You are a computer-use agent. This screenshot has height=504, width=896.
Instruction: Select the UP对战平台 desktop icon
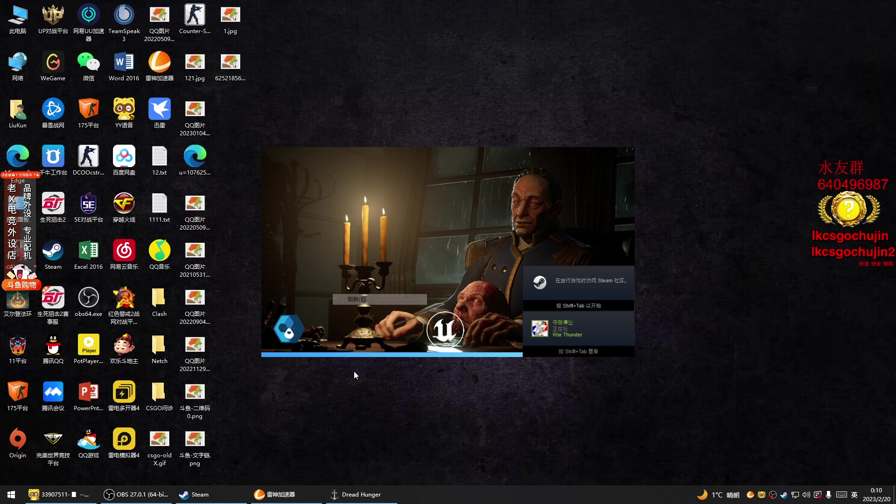point(53,19)
